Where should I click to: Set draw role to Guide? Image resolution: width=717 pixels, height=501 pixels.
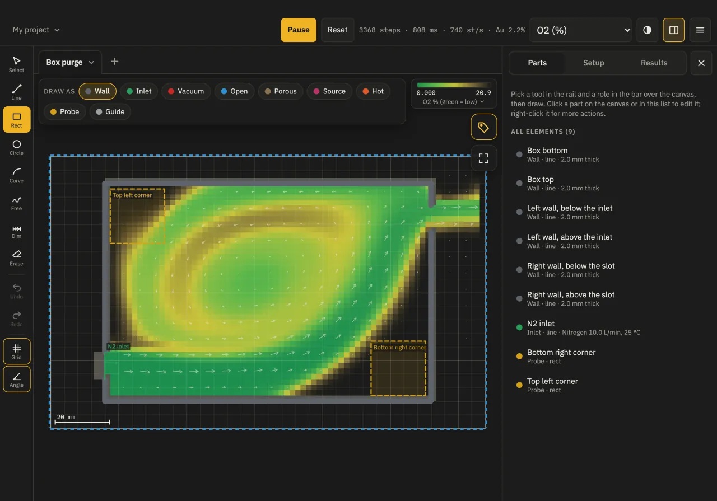click(110, 111)
